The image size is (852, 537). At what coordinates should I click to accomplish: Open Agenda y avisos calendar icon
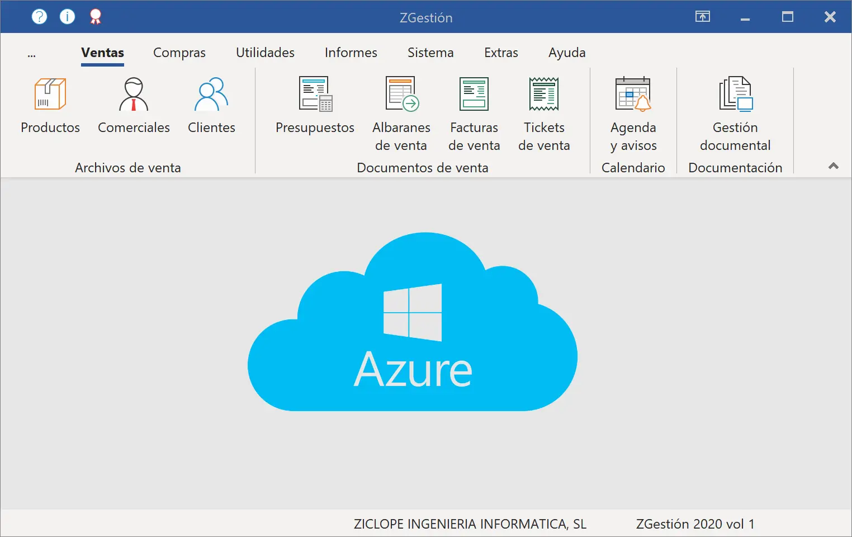(633, 94)
